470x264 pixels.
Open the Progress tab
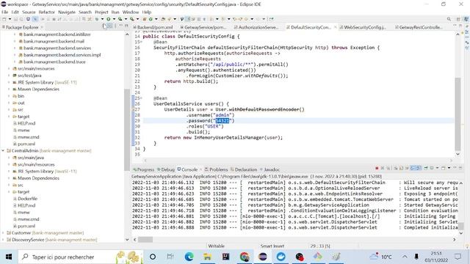(x=144, y=169)
